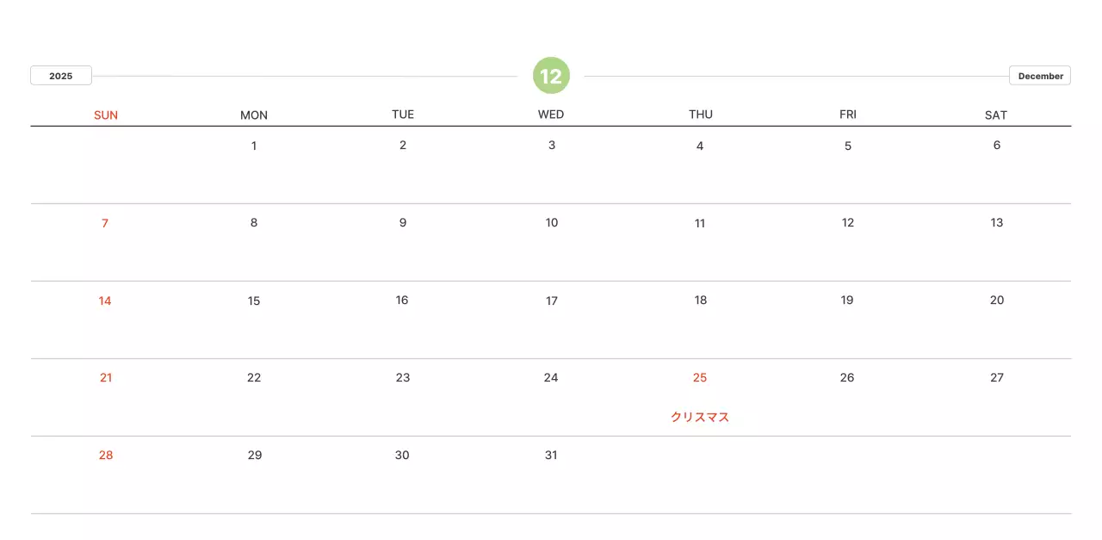Click the SAT column header
The height and width of the screenshot is (540, 1102).
pos(996,115)
